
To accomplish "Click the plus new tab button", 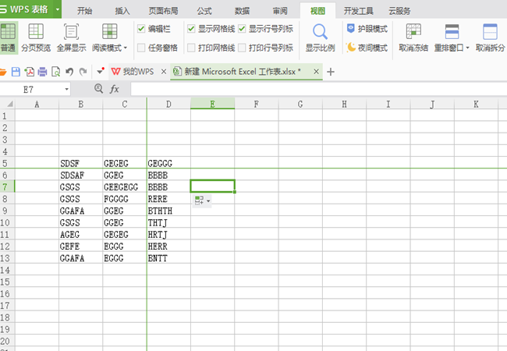I will click(331, 72).
